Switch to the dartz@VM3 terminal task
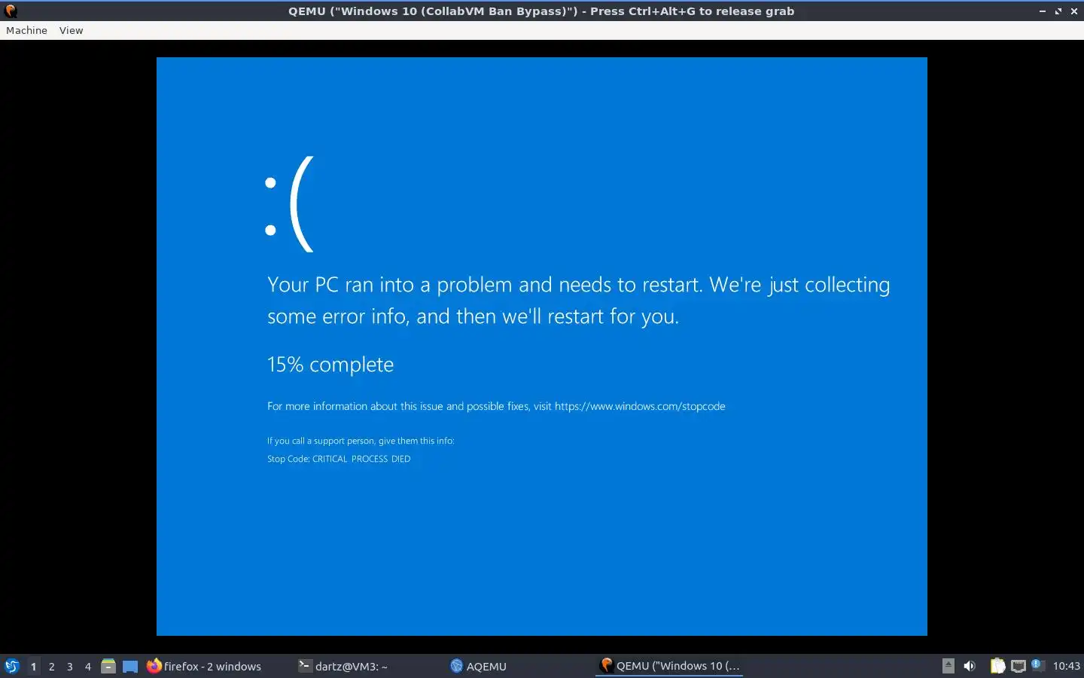1084x678 pixels. click(343, 666)
